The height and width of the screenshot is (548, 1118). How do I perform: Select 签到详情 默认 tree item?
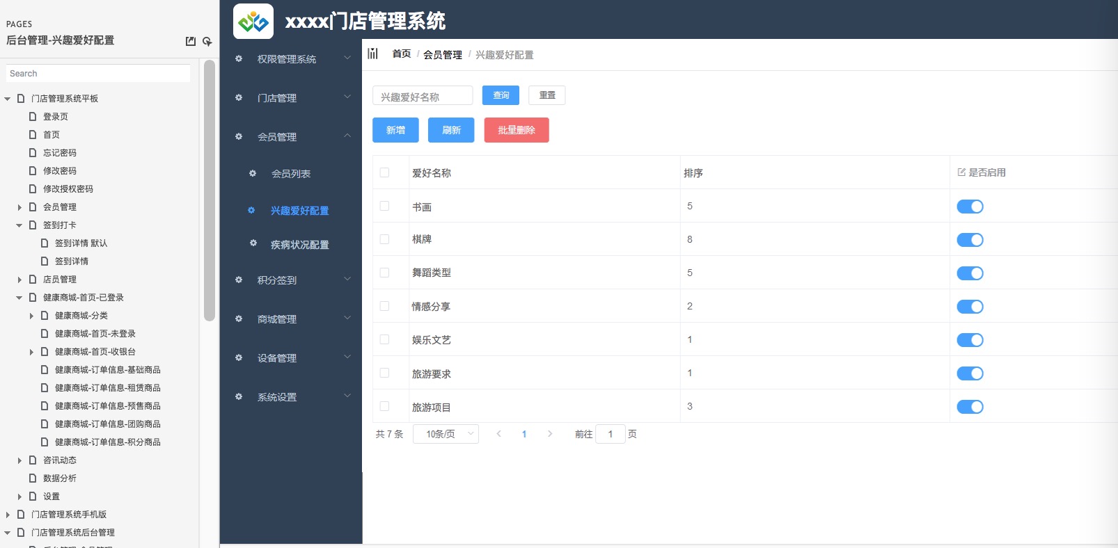click(x=81, y=243)
